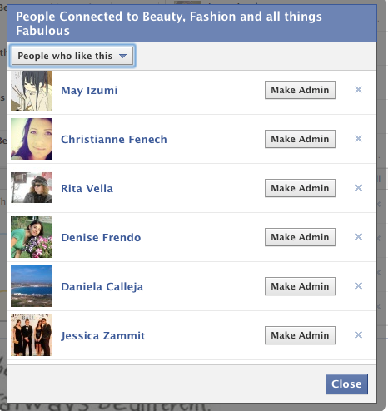Open Denise Frendo's profile name link

point(101,237)
